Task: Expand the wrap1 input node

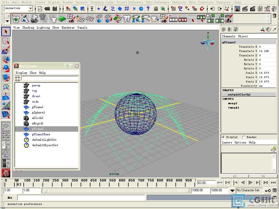Action: click(x=233, y=103)
